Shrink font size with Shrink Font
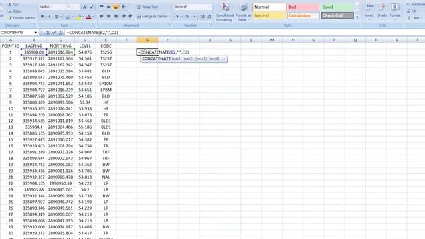The height and width of the screenshot is (239, 425). (x=91, y=7)
